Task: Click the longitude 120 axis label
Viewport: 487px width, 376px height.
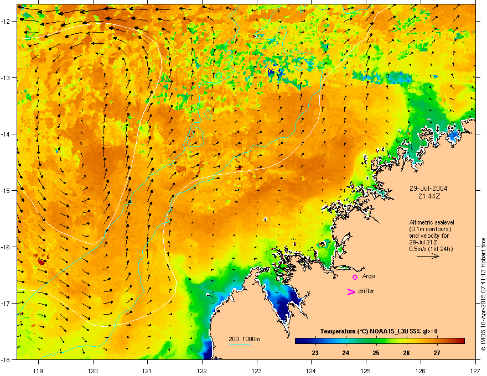Action: coord(93,370)
